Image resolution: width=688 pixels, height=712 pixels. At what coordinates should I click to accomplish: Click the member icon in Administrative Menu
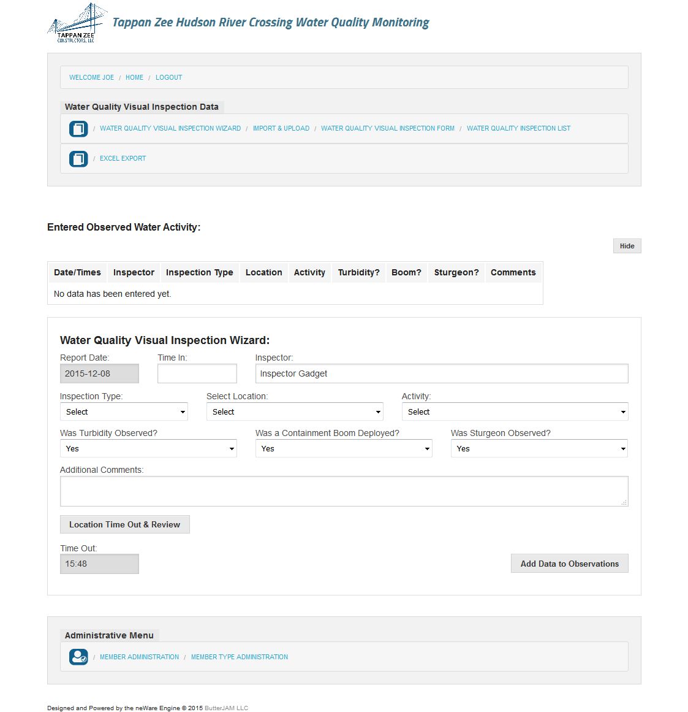coord(78,657)
